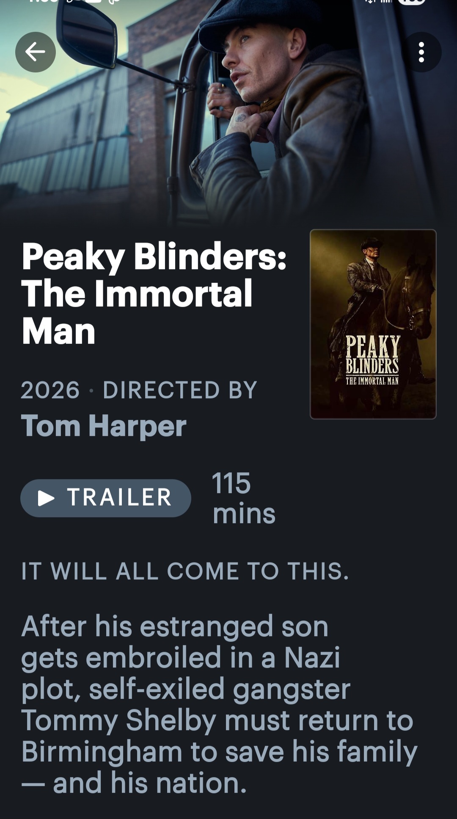The width and height of the screenshot is (457, 819).
Task: Play the TRAILER
Action: pos(106,498)
